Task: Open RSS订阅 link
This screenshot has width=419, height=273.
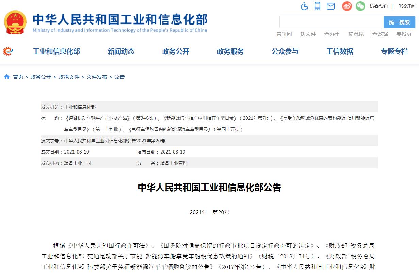Action: coord(407,6)
